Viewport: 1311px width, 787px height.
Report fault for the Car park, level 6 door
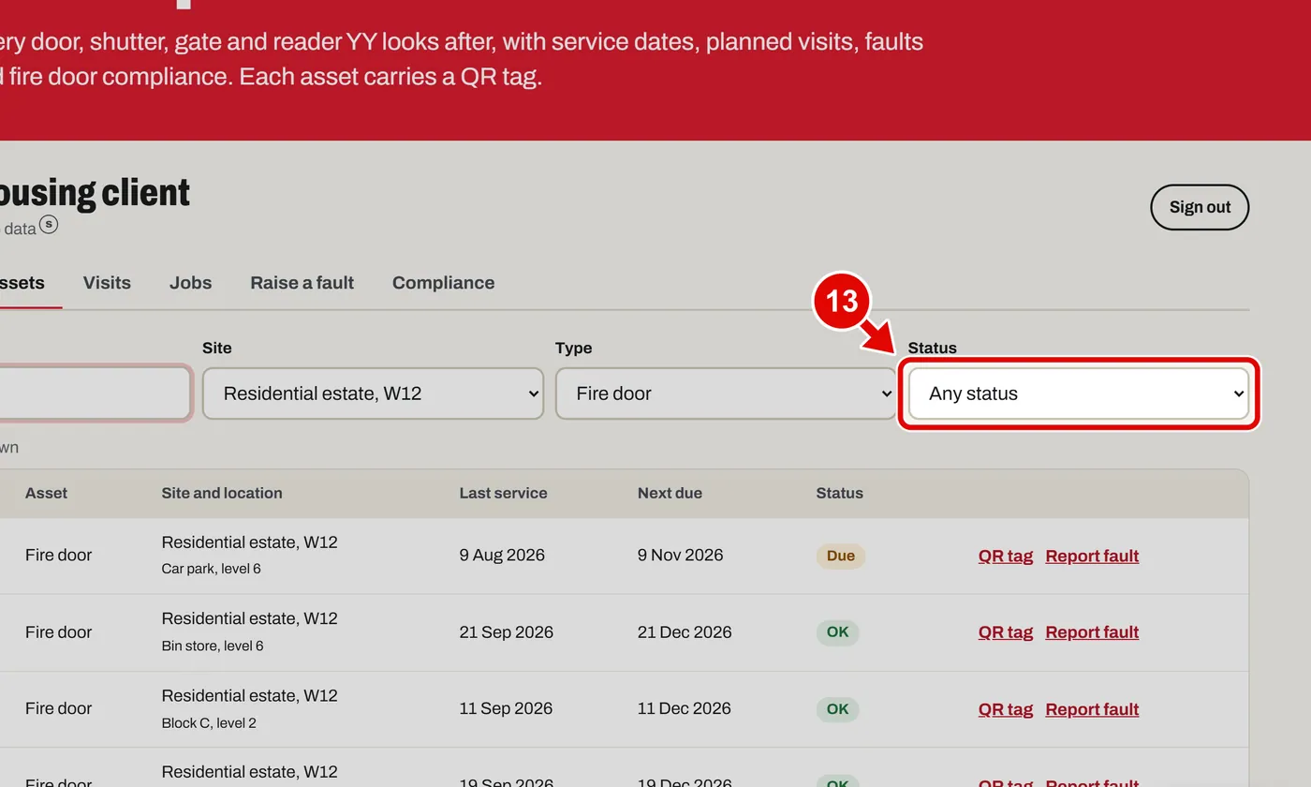(x=1092, y=556)
